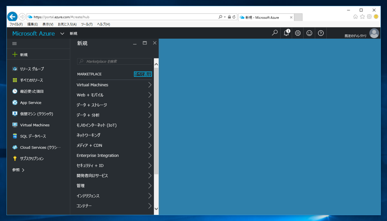Viewport: 387px width, 221px height.
Task: Open the お気に入り(A) menu
Action: click(67, 24)
